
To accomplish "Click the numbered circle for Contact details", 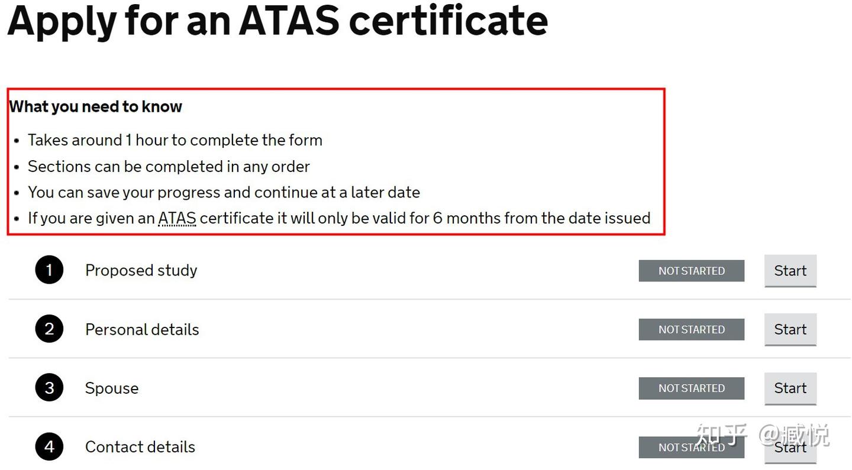I will tap(49, 446).
